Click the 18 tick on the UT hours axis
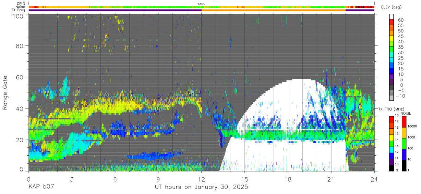The height and width of the screenshot is (194, 421). point(288,179)
